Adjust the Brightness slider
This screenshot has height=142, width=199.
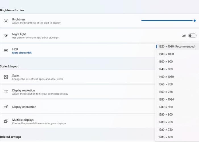click(168, 20)
